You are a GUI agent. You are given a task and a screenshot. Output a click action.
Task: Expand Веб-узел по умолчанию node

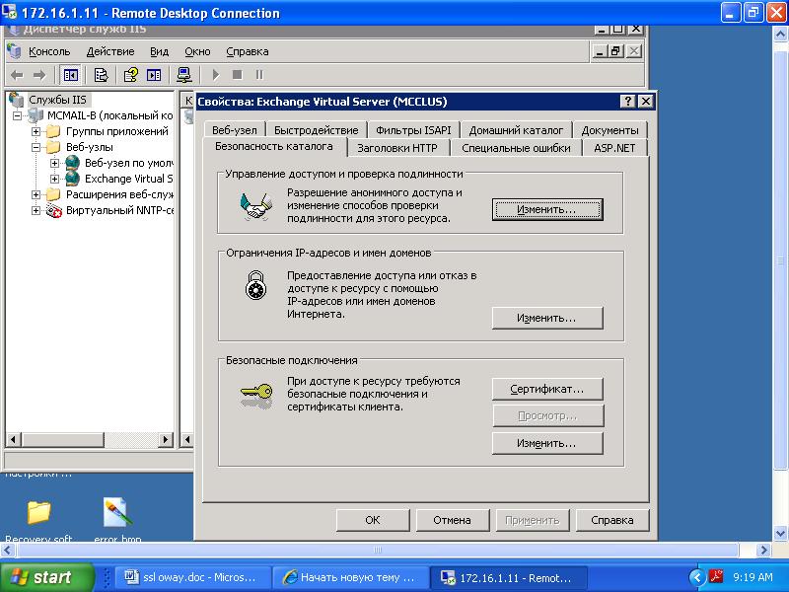click(55, 163)
